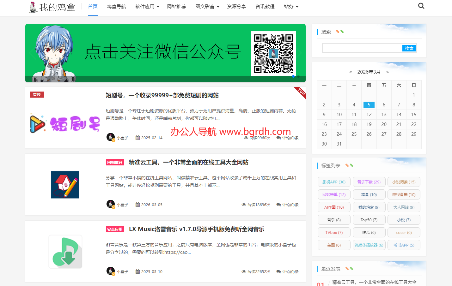Go to next month in calendar
452x286 pixels.
pyautogui.click(x=388, y=72)
